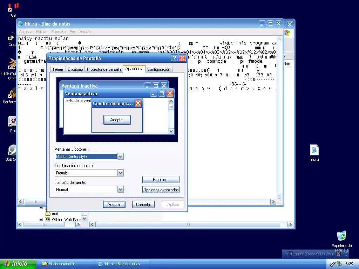This screenshot has width=359, height=269.
Task: Click the Normal font size value field
Action: click(86, 189)
